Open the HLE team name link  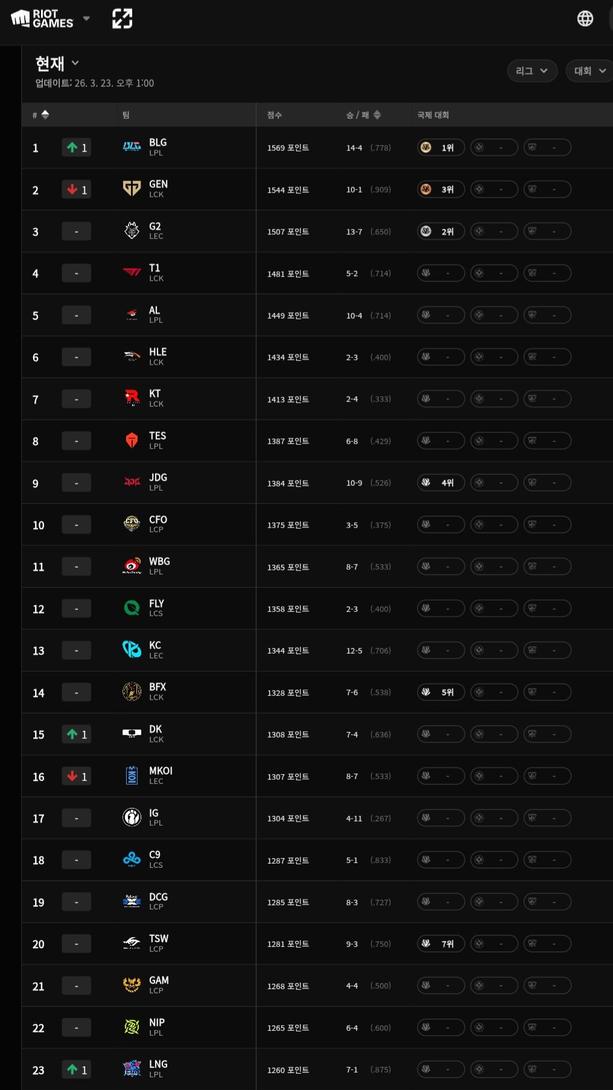tap(157, 352)
